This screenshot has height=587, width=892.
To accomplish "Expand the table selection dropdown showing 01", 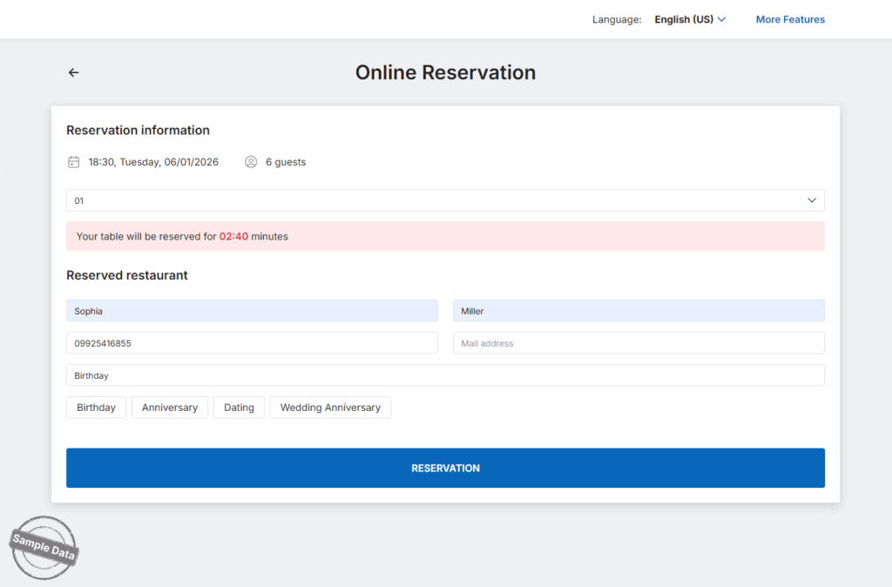I will point(445,200).
